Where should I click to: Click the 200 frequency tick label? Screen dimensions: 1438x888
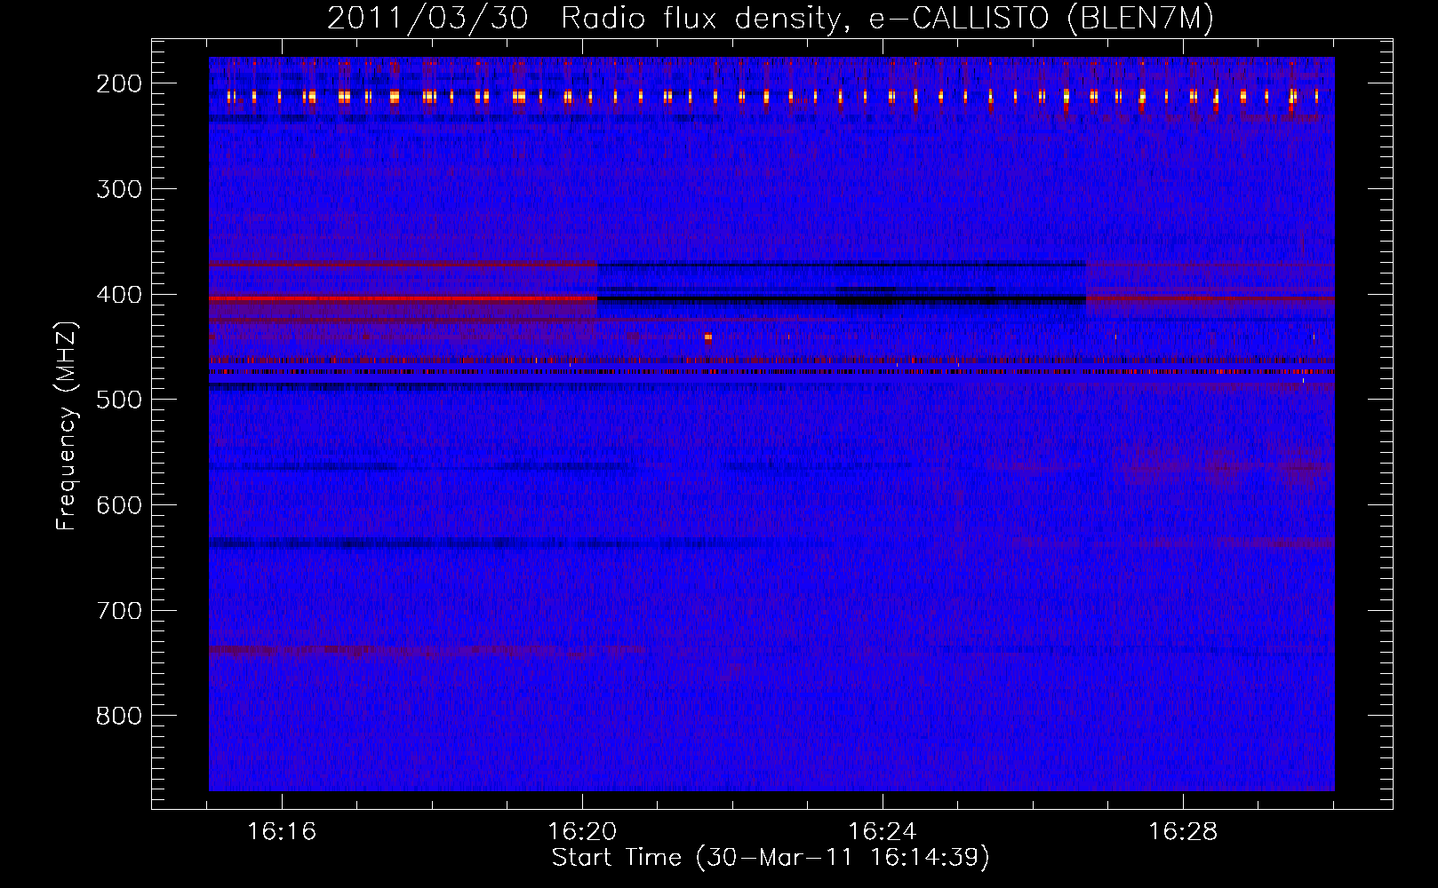click(x=119, y=83)
